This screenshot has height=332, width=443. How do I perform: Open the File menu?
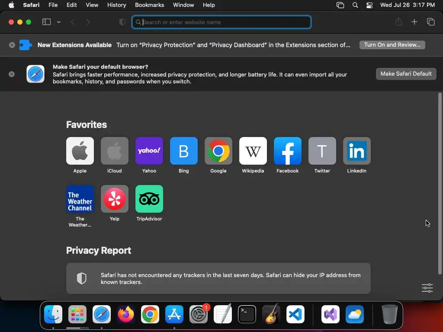pyautogui.click(x=53, y=5)
